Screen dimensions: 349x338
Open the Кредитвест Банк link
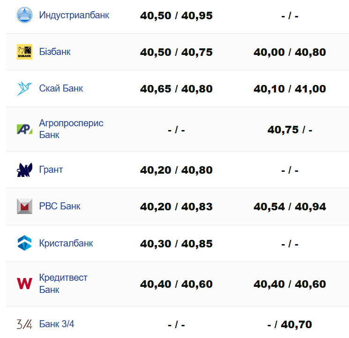tap(63, 284)
